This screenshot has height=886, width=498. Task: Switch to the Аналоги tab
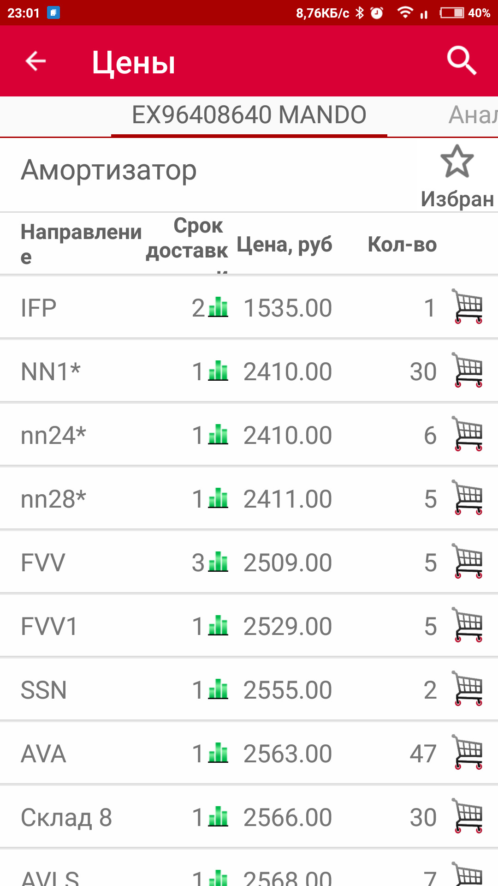tap(473, 115)
